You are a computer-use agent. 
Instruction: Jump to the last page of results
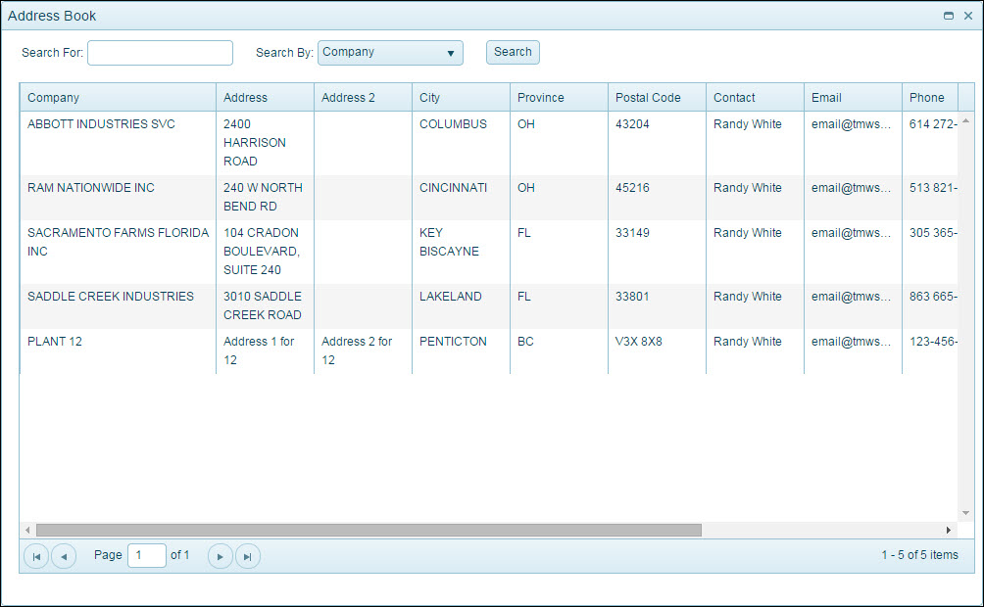248,556
